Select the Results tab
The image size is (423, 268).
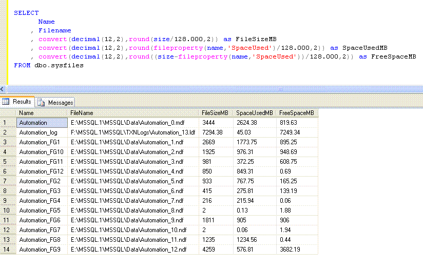[x=22, y=102]
